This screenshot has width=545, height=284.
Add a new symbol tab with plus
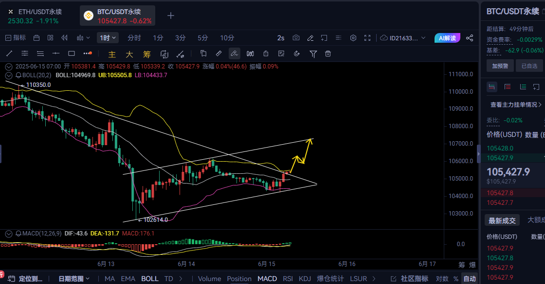[x=171, y=16]
